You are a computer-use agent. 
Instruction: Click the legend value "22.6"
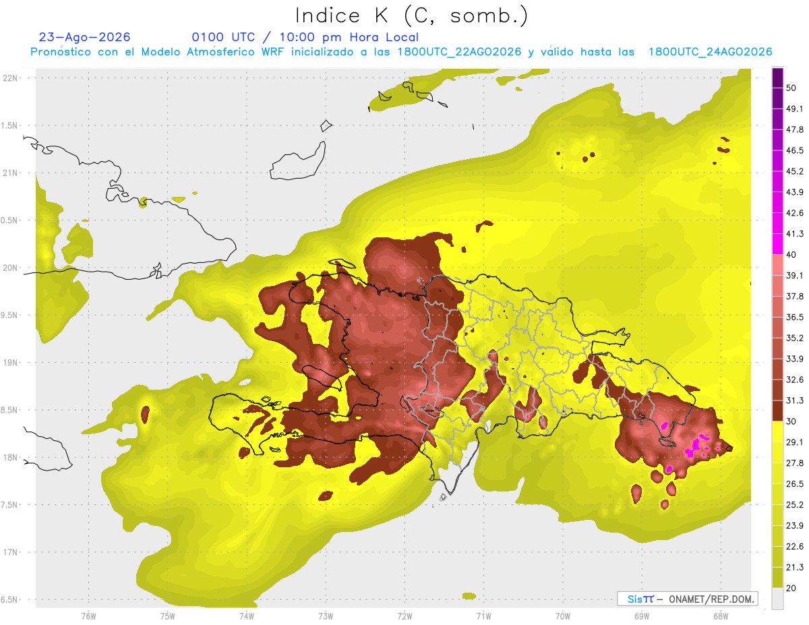pos(795,547)
